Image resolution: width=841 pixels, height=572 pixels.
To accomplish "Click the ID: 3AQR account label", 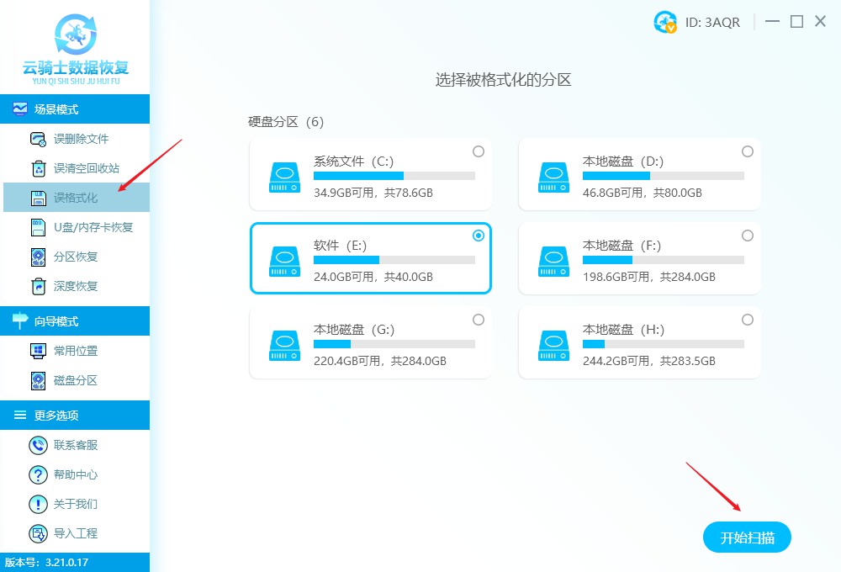I will [712, 23].
